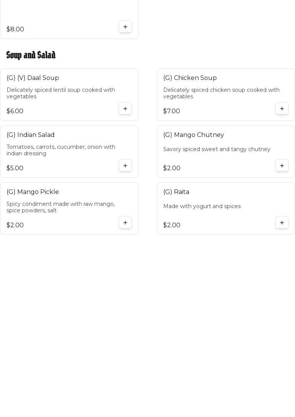Add Mango Pickle with the plus icon
295x417 pixels.
(x=125, y=223)
